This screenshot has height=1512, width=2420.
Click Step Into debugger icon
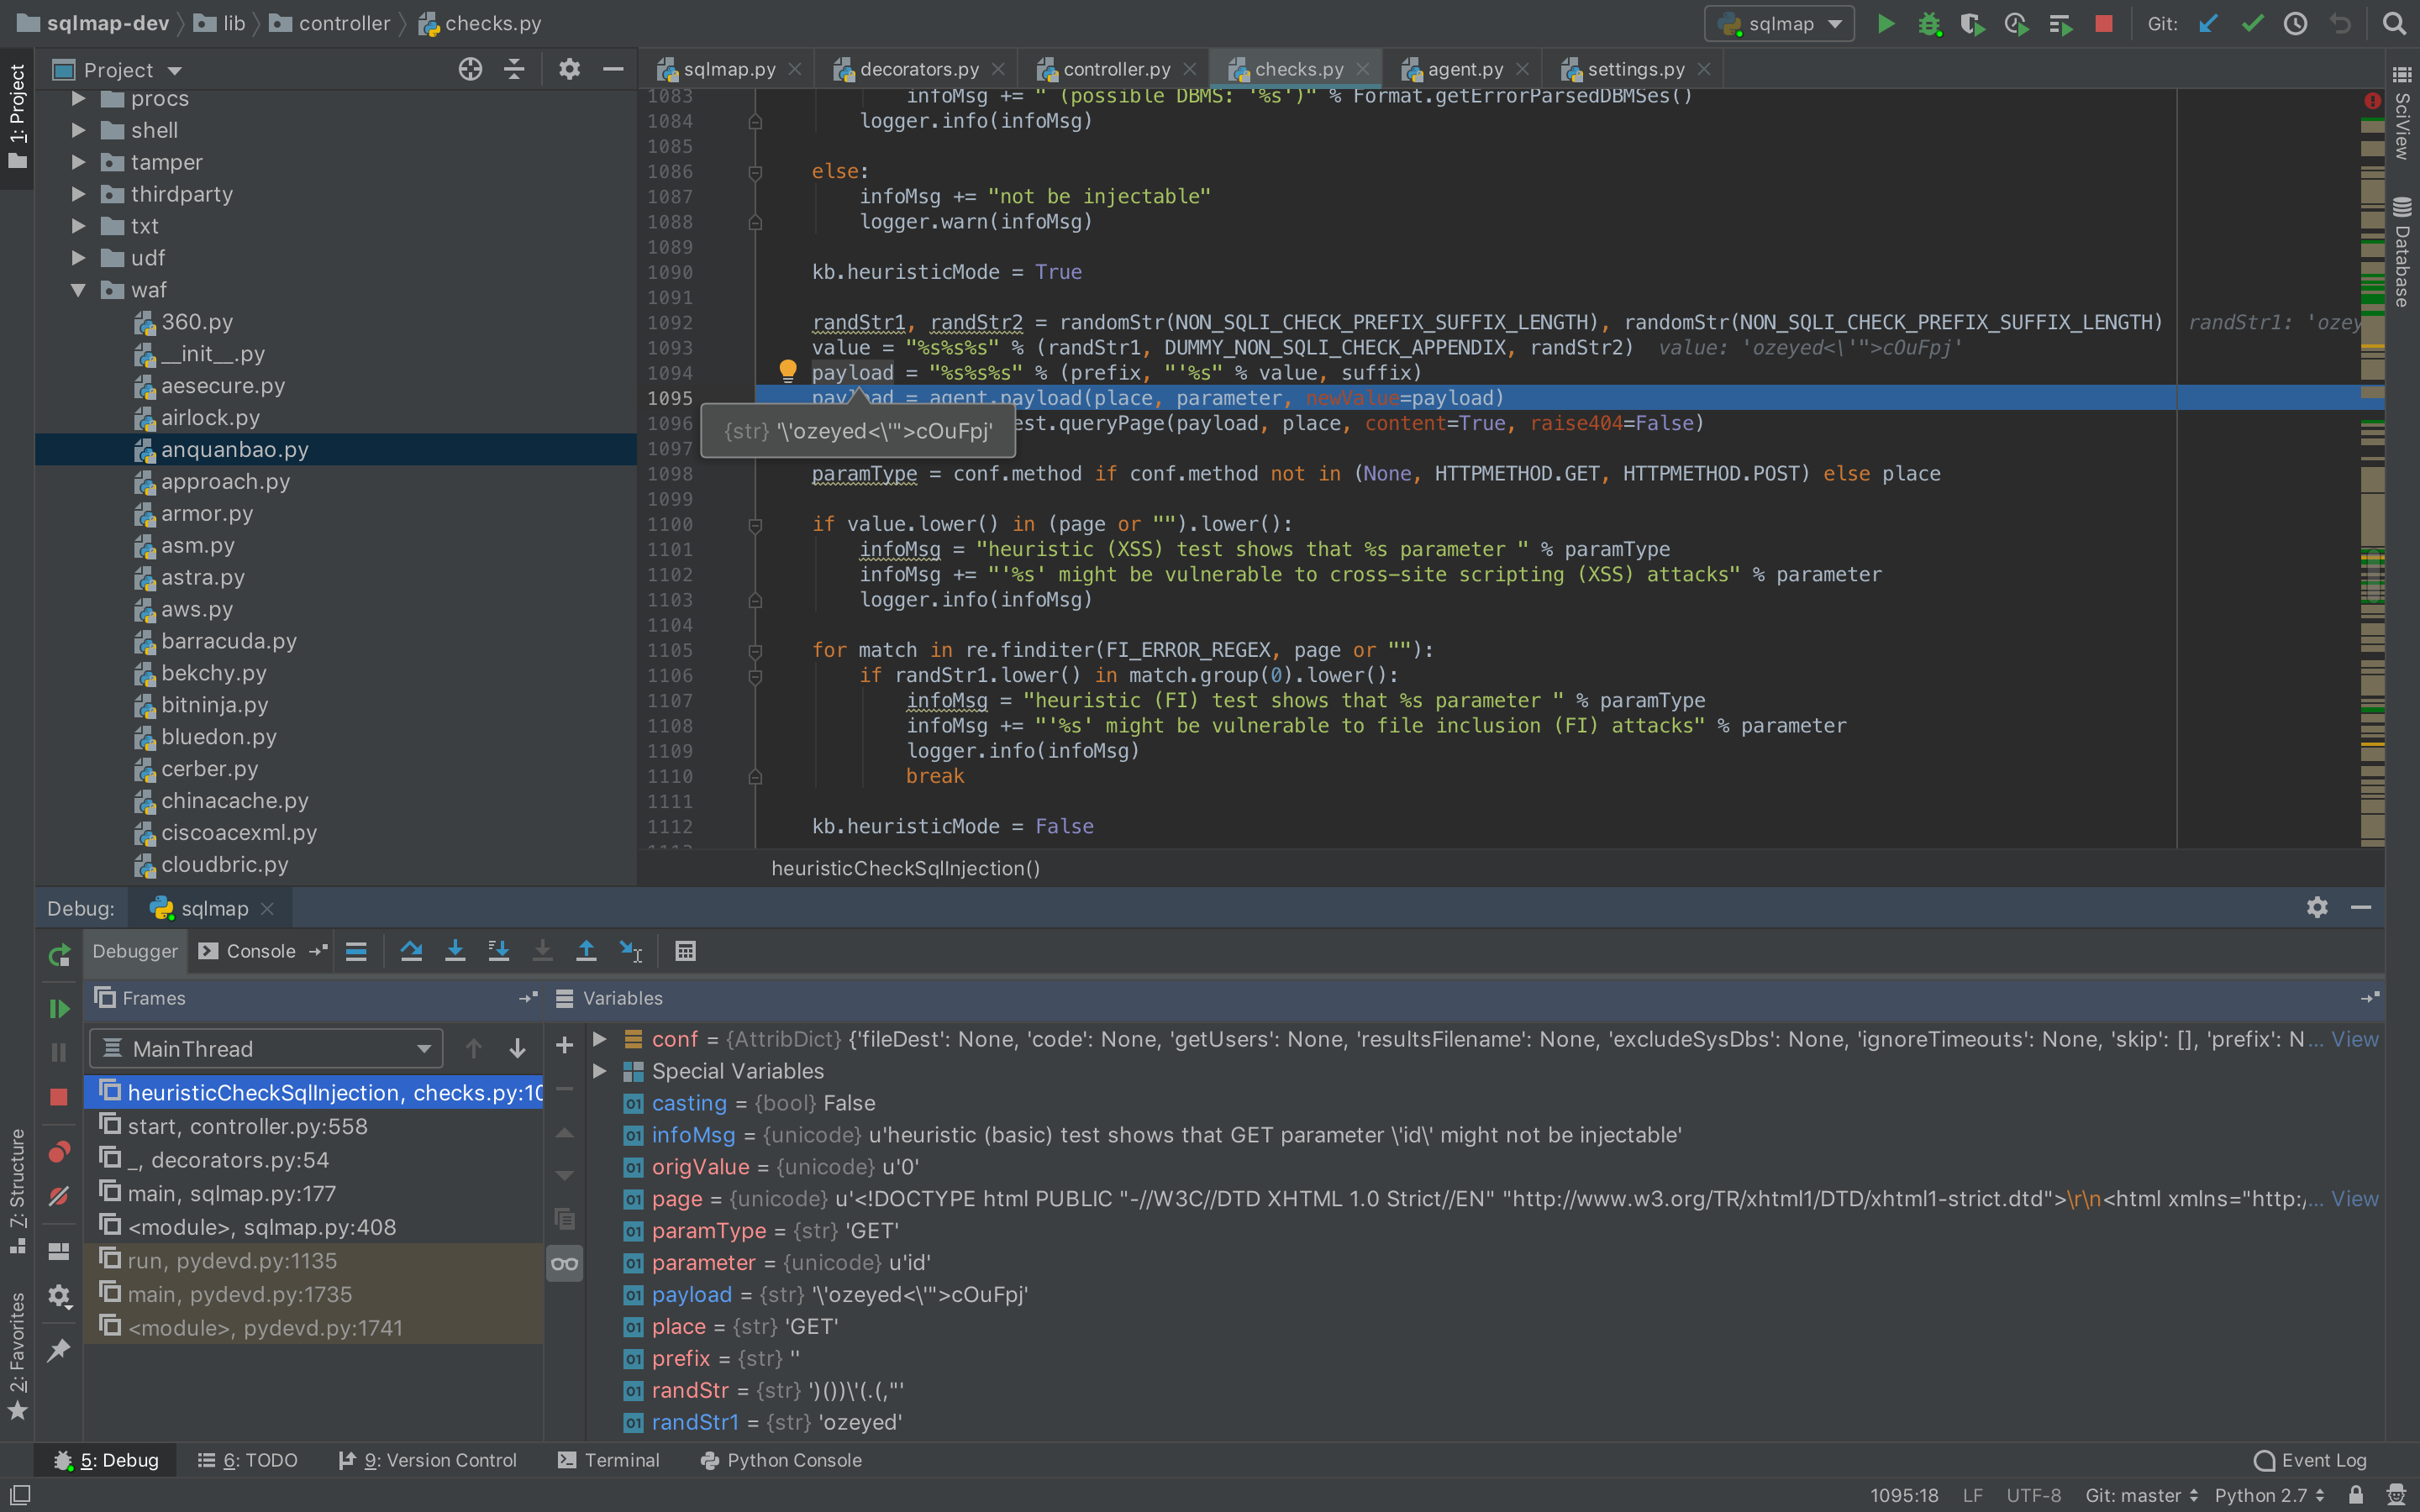click(455, 951)
